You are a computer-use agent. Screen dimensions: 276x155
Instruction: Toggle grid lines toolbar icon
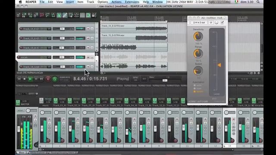82,15
